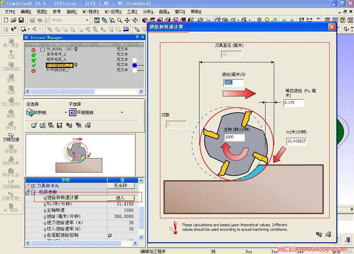Activate the dashed box selection tool
This screenshot has width=354, height=254.
tap(23, 29)
